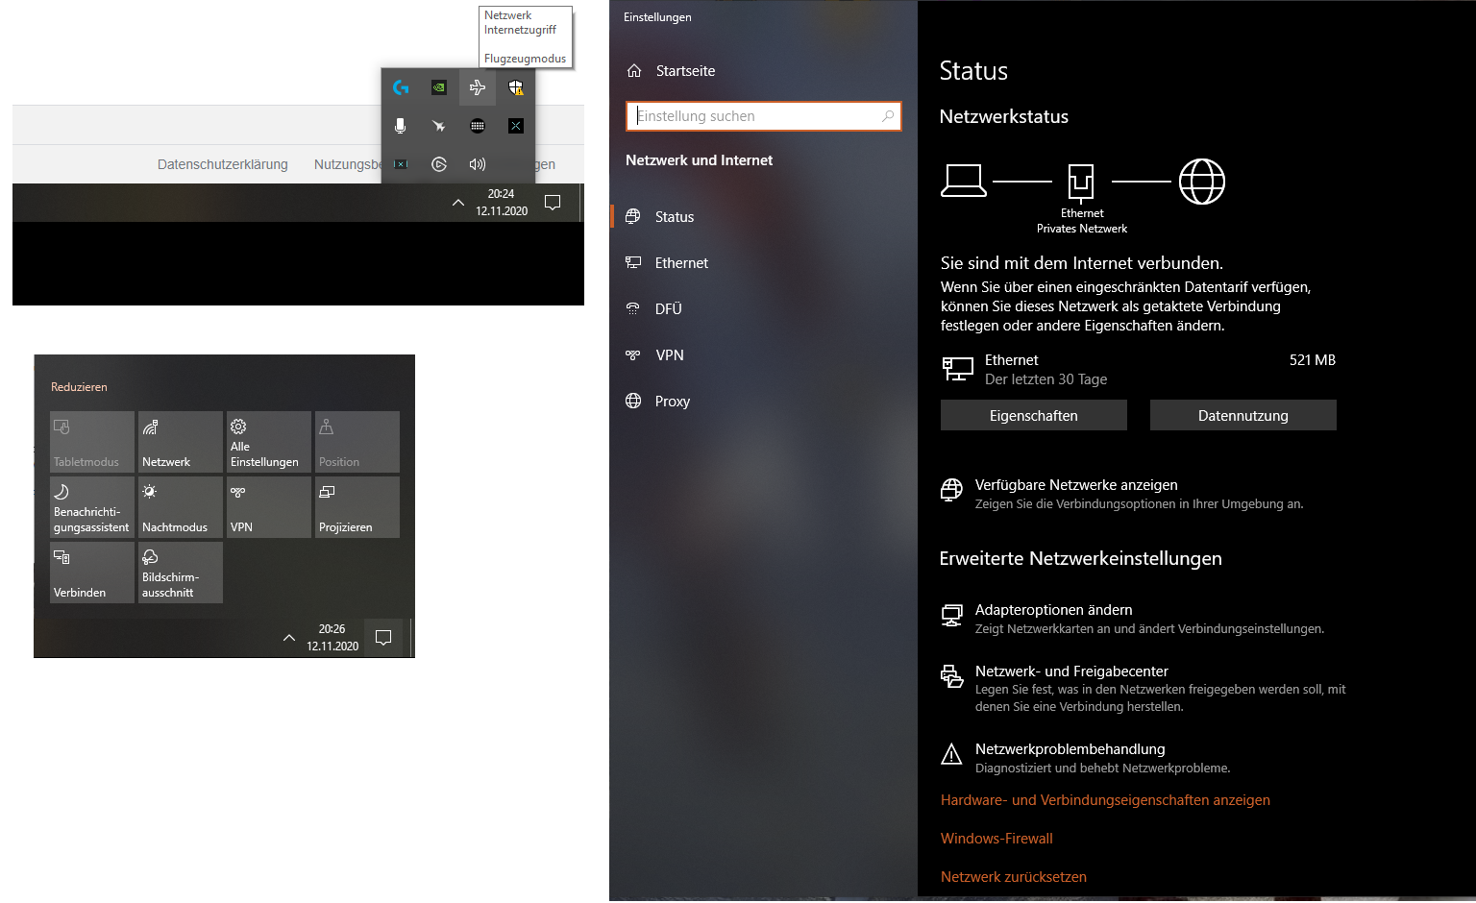Toggle the Nachtmodus quick action tile

[181, 507]
